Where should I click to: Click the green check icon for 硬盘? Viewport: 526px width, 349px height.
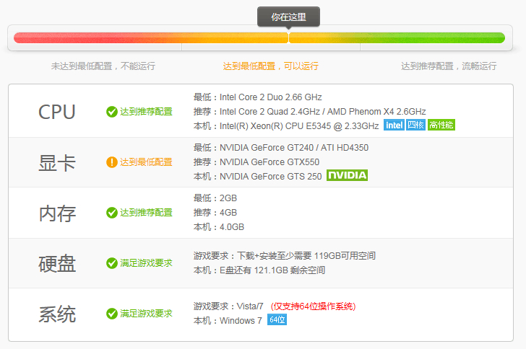click(112, 263)
